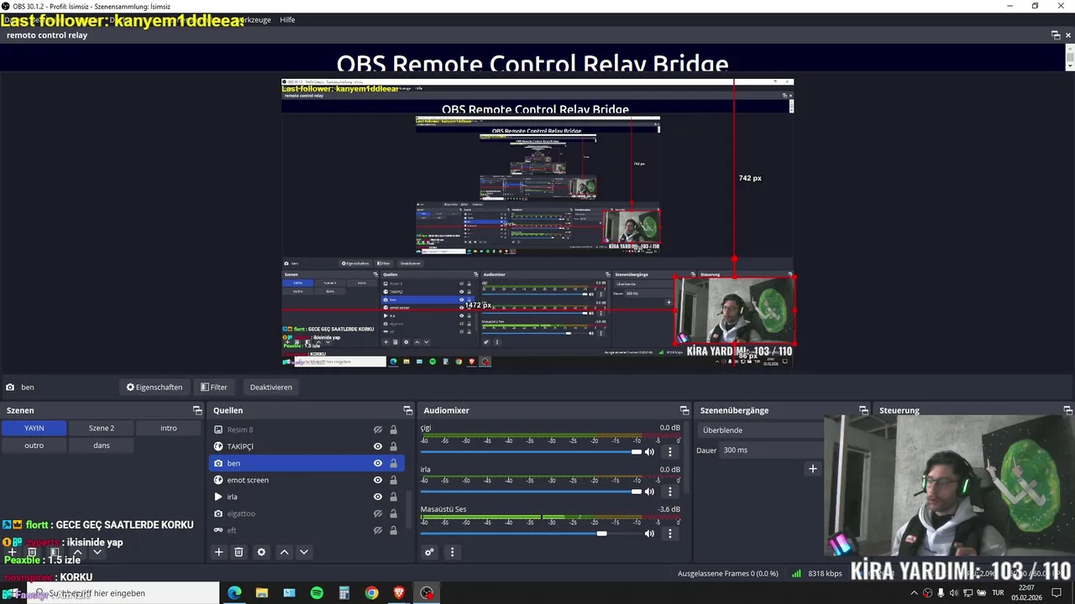Pop out the Steuerung dock

pyautogui.click(x=1067, y=410)
